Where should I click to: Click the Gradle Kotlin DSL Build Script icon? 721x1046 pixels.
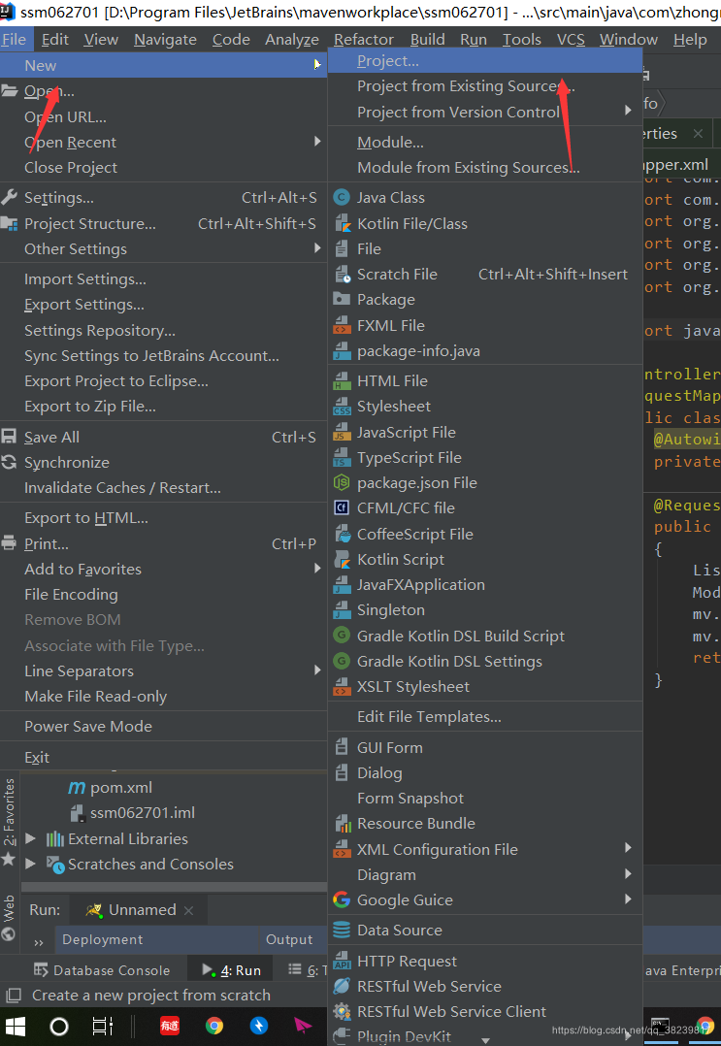click(342, 637)
